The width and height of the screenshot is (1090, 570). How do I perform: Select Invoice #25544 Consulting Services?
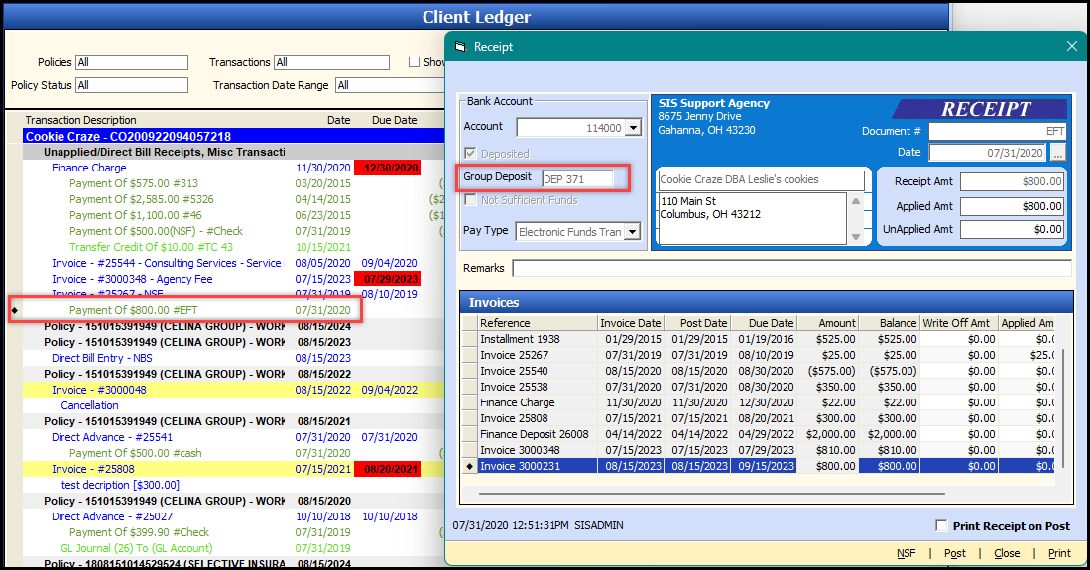pyautogui.click(x=167, y=263)
